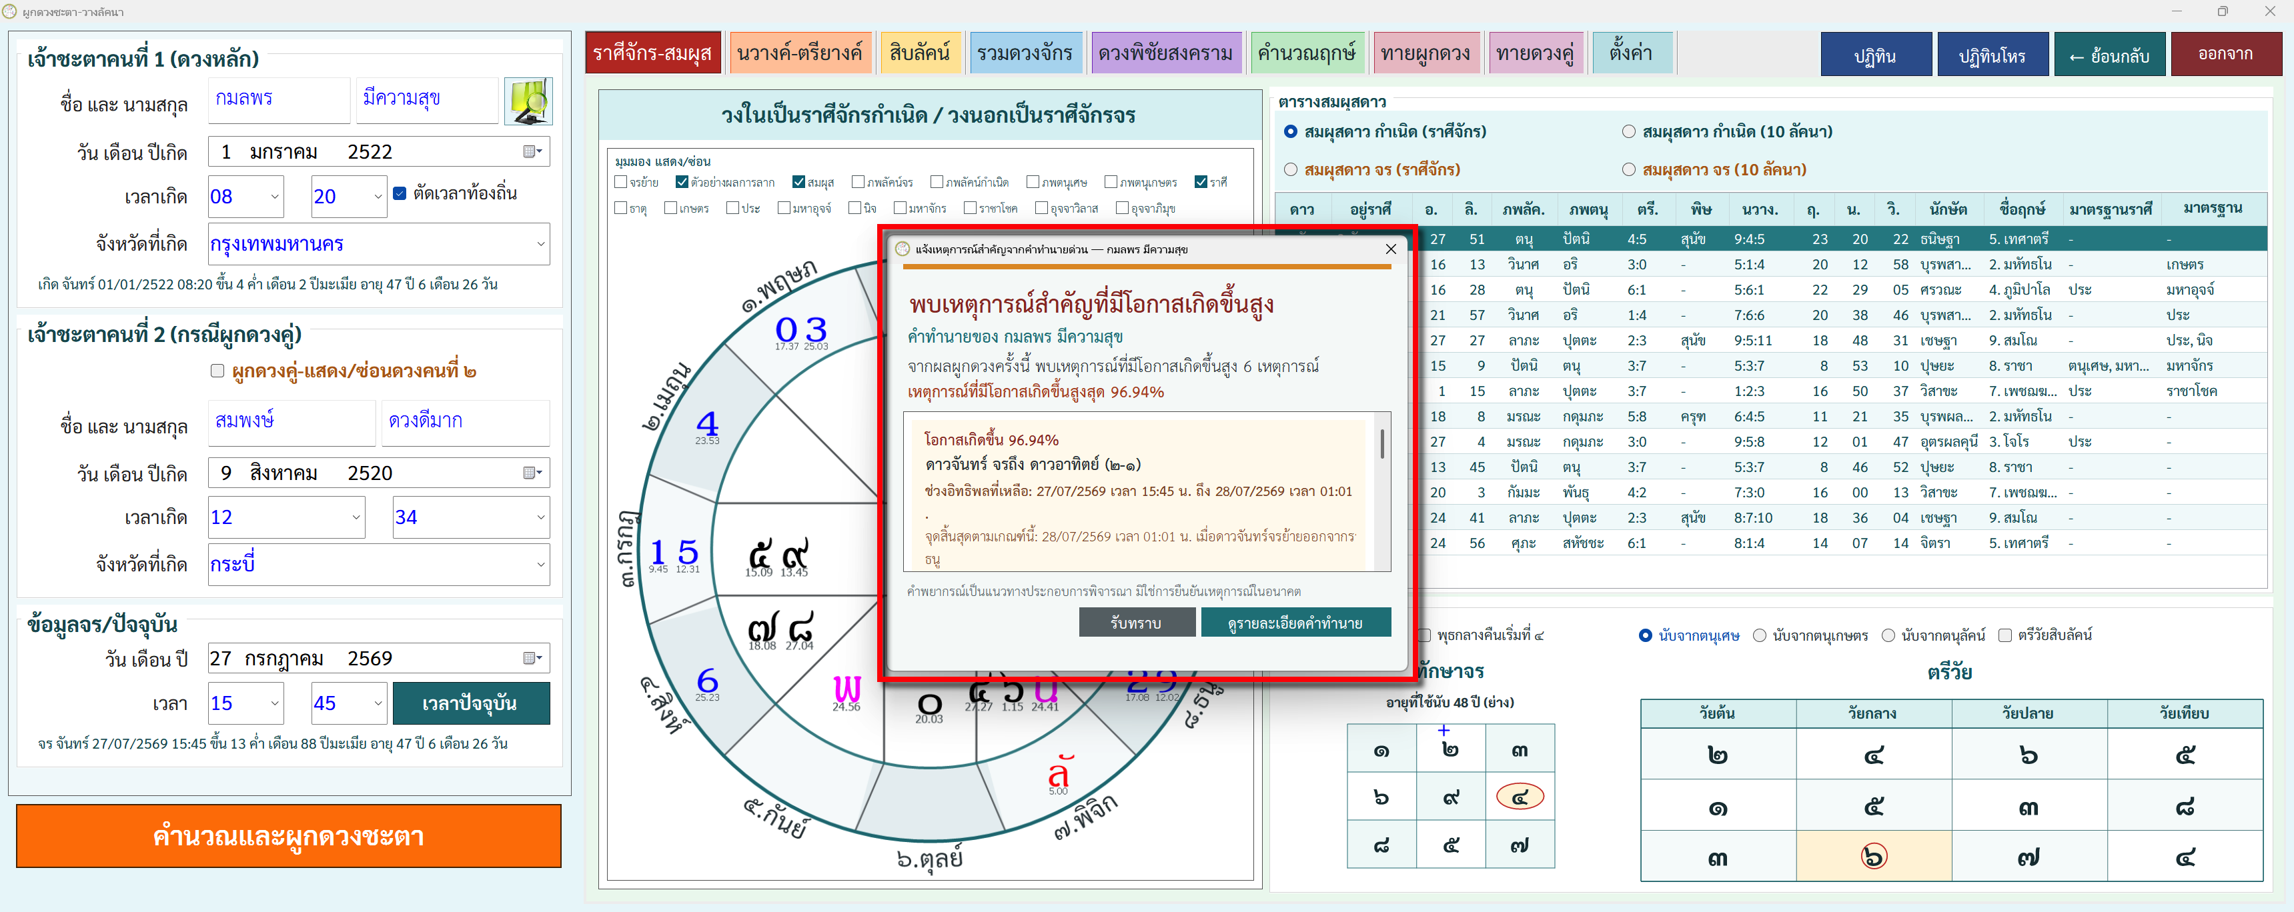This screenshot has width=2294, height=912.
Task: Minimize the main application window
Action: 2177,11
